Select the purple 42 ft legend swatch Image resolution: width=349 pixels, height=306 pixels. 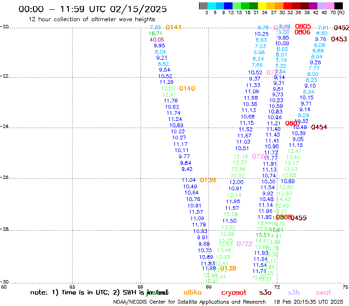pos(313,6)
